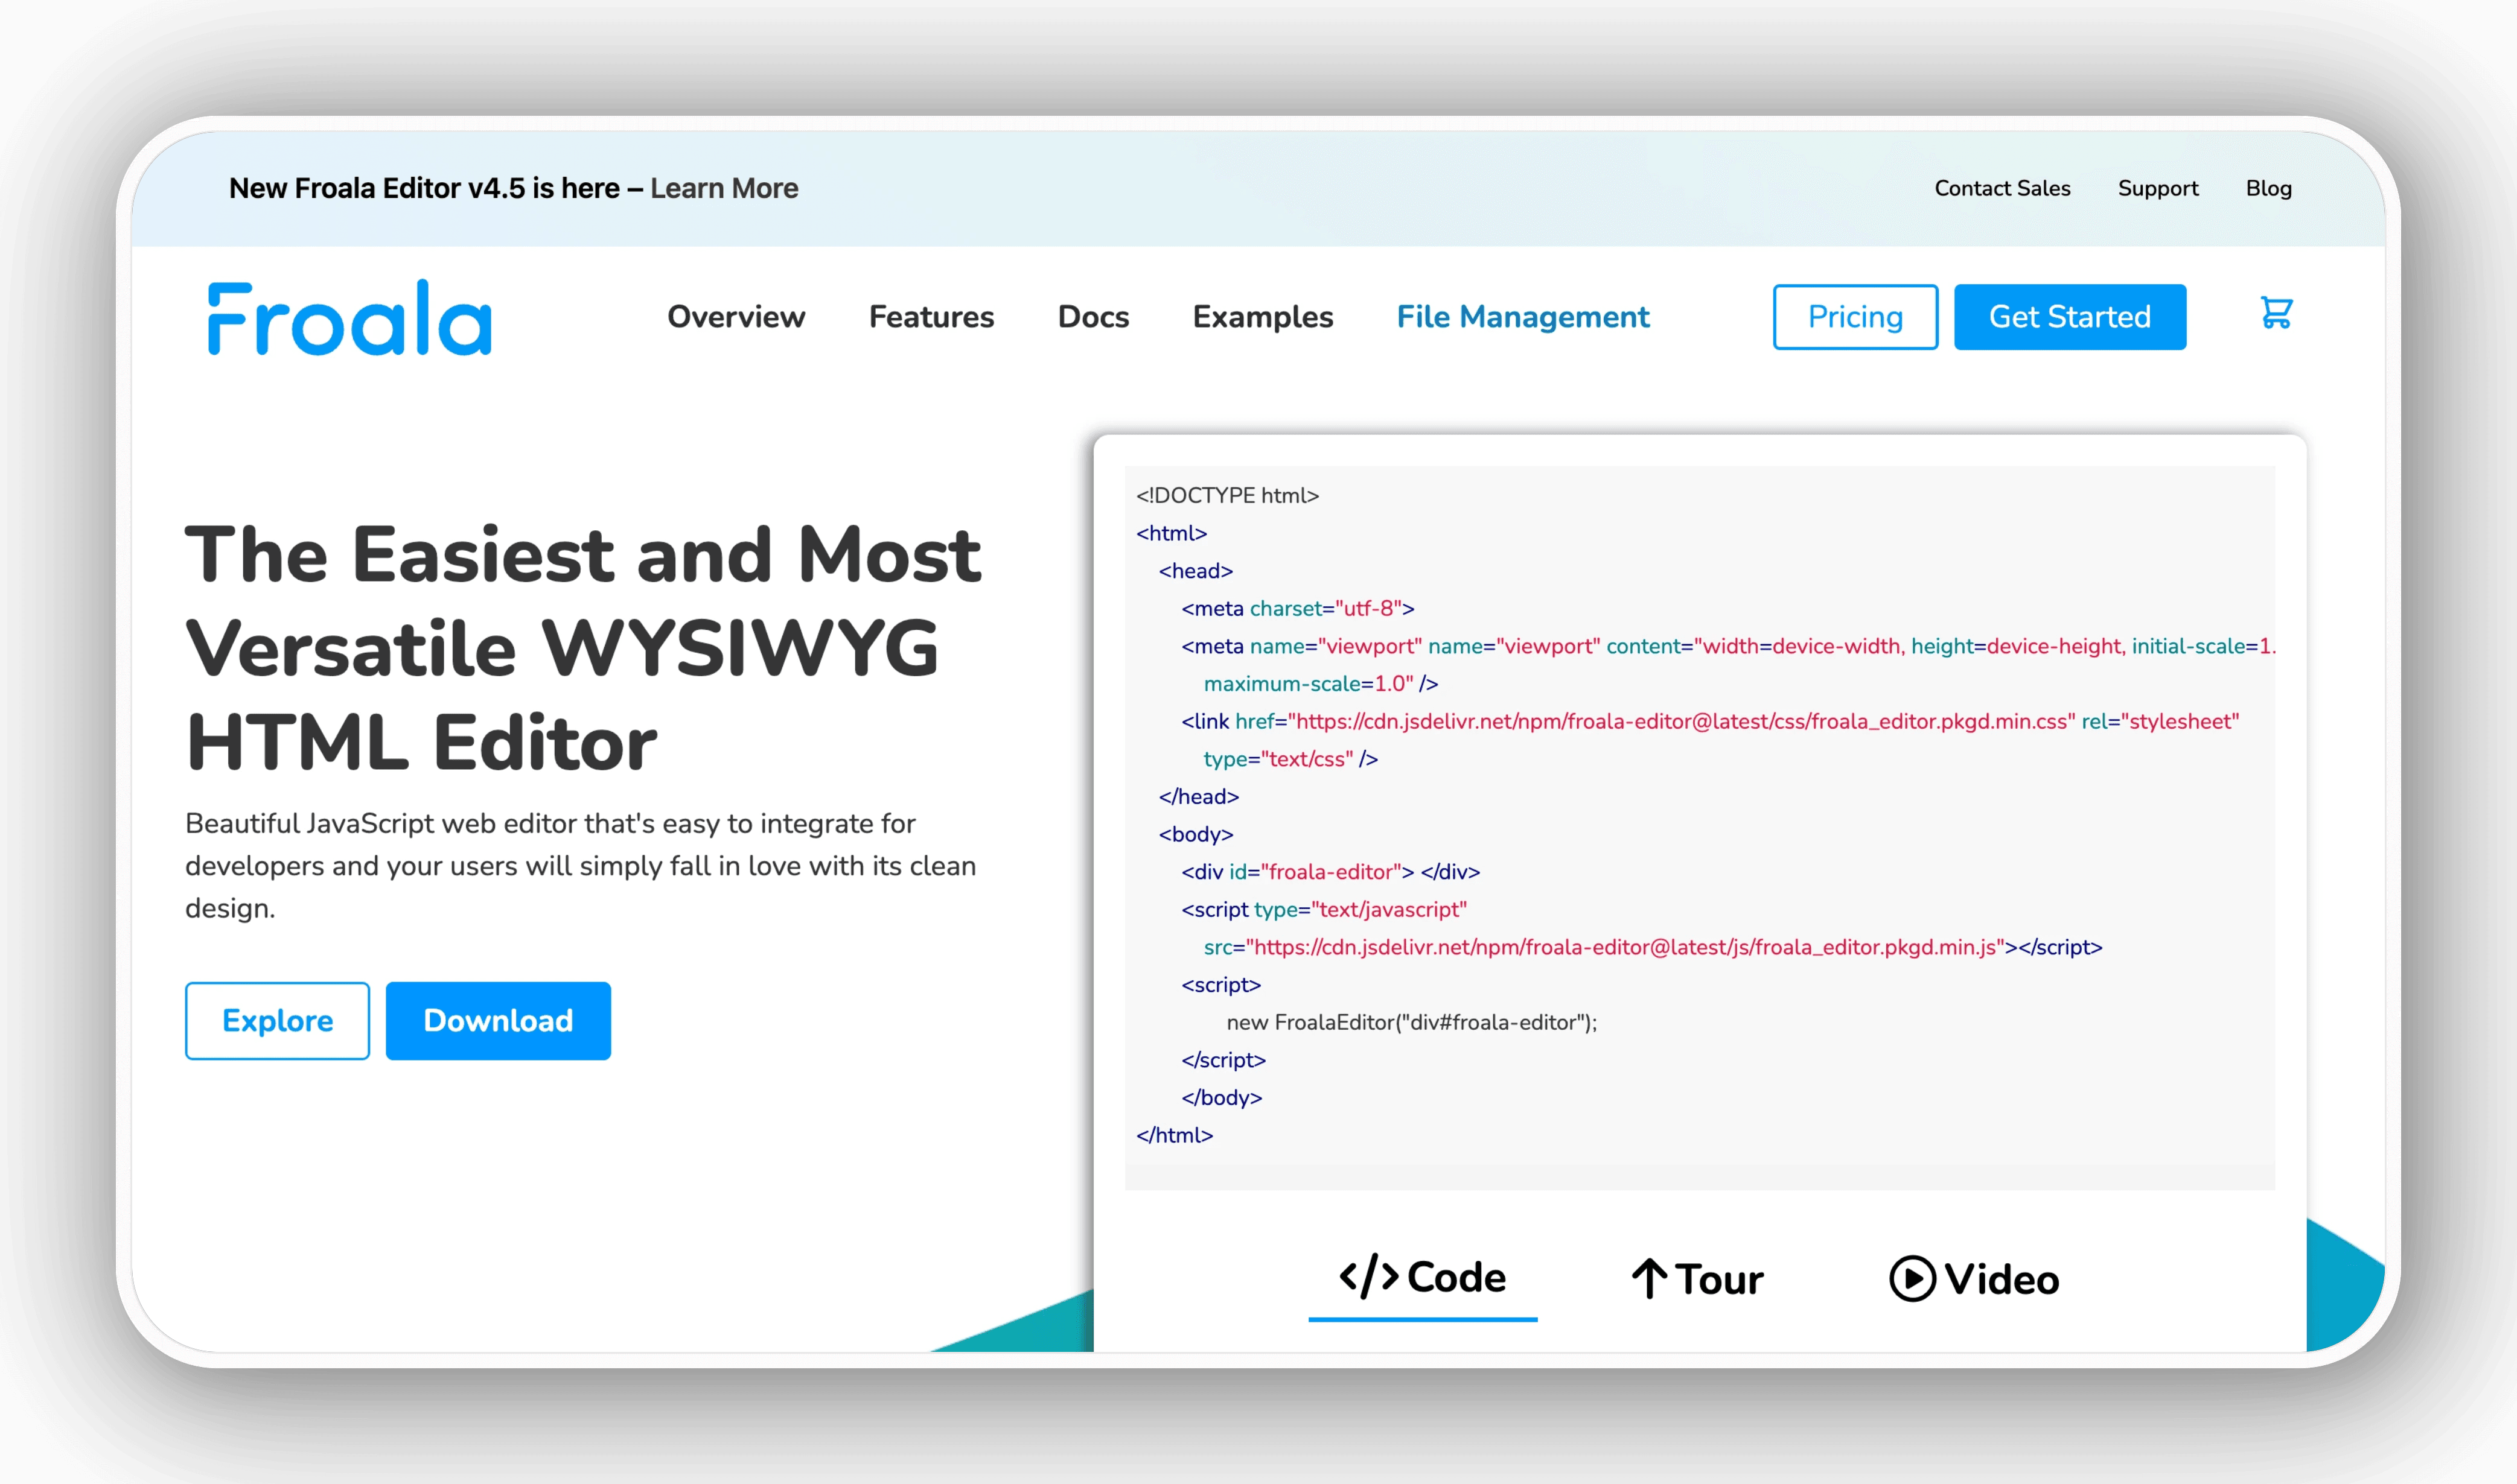The image size is (2517, 1484).
Task: Switch to the Code tab
Action: click(1423, 1277)
